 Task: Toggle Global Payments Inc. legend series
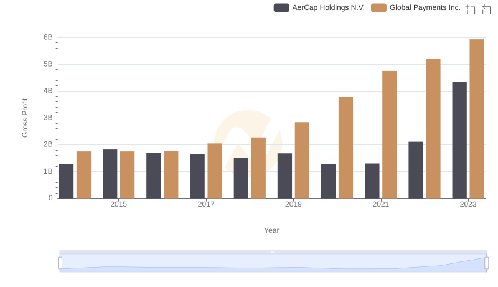[x=416, y=7]
